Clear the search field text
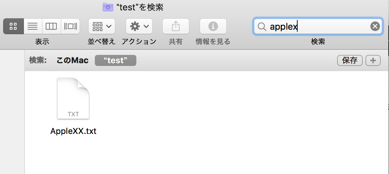The height and width of the screenshot is (174, 389). [x=375, y=26]
